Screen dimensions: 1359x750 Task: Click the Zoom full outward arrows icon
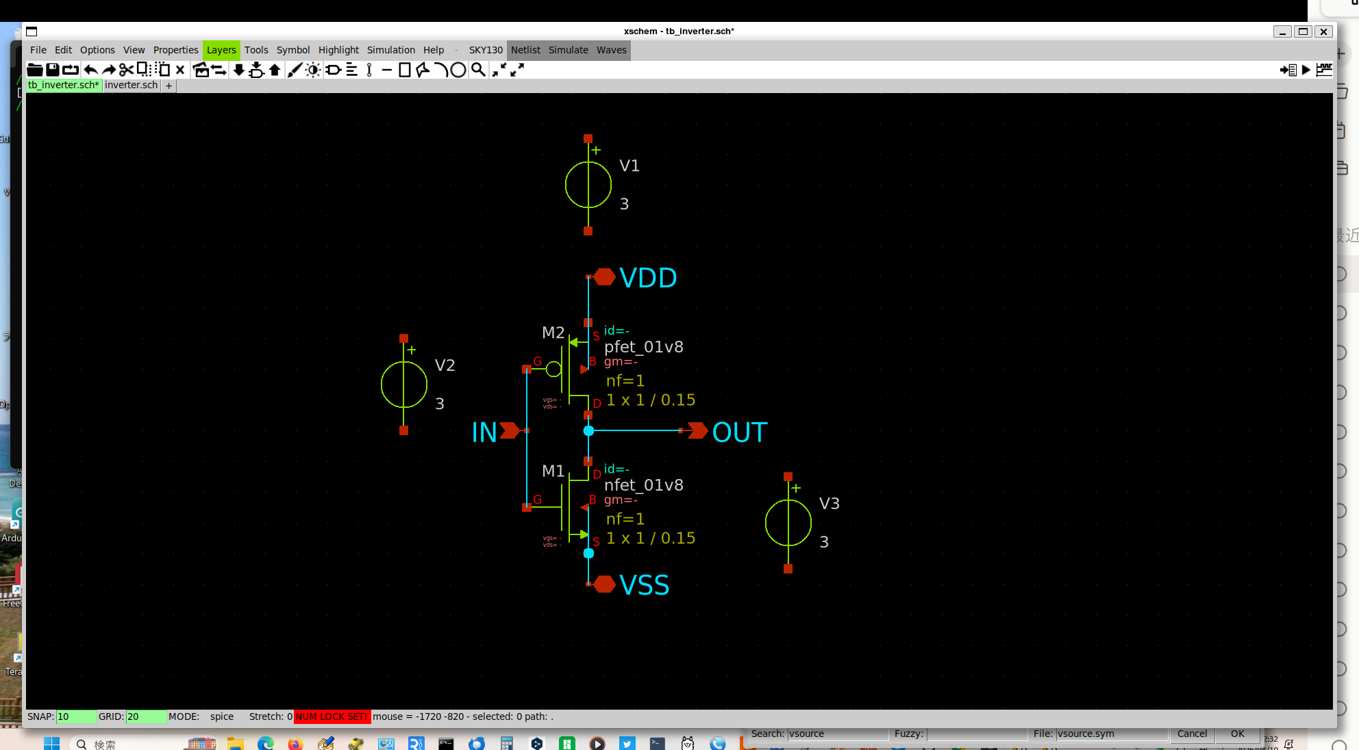coord(517,70)
